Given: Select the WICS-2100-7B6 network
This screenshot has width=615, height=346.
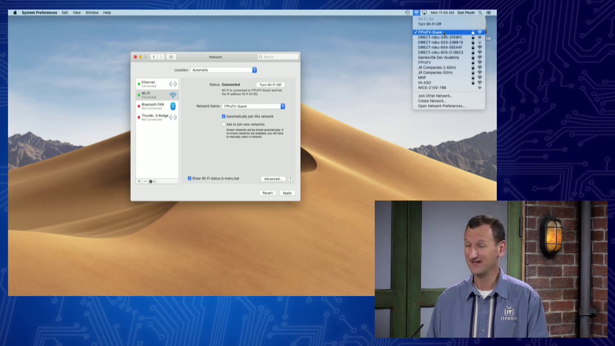Looking at the screenshot, I should [449, 88].
